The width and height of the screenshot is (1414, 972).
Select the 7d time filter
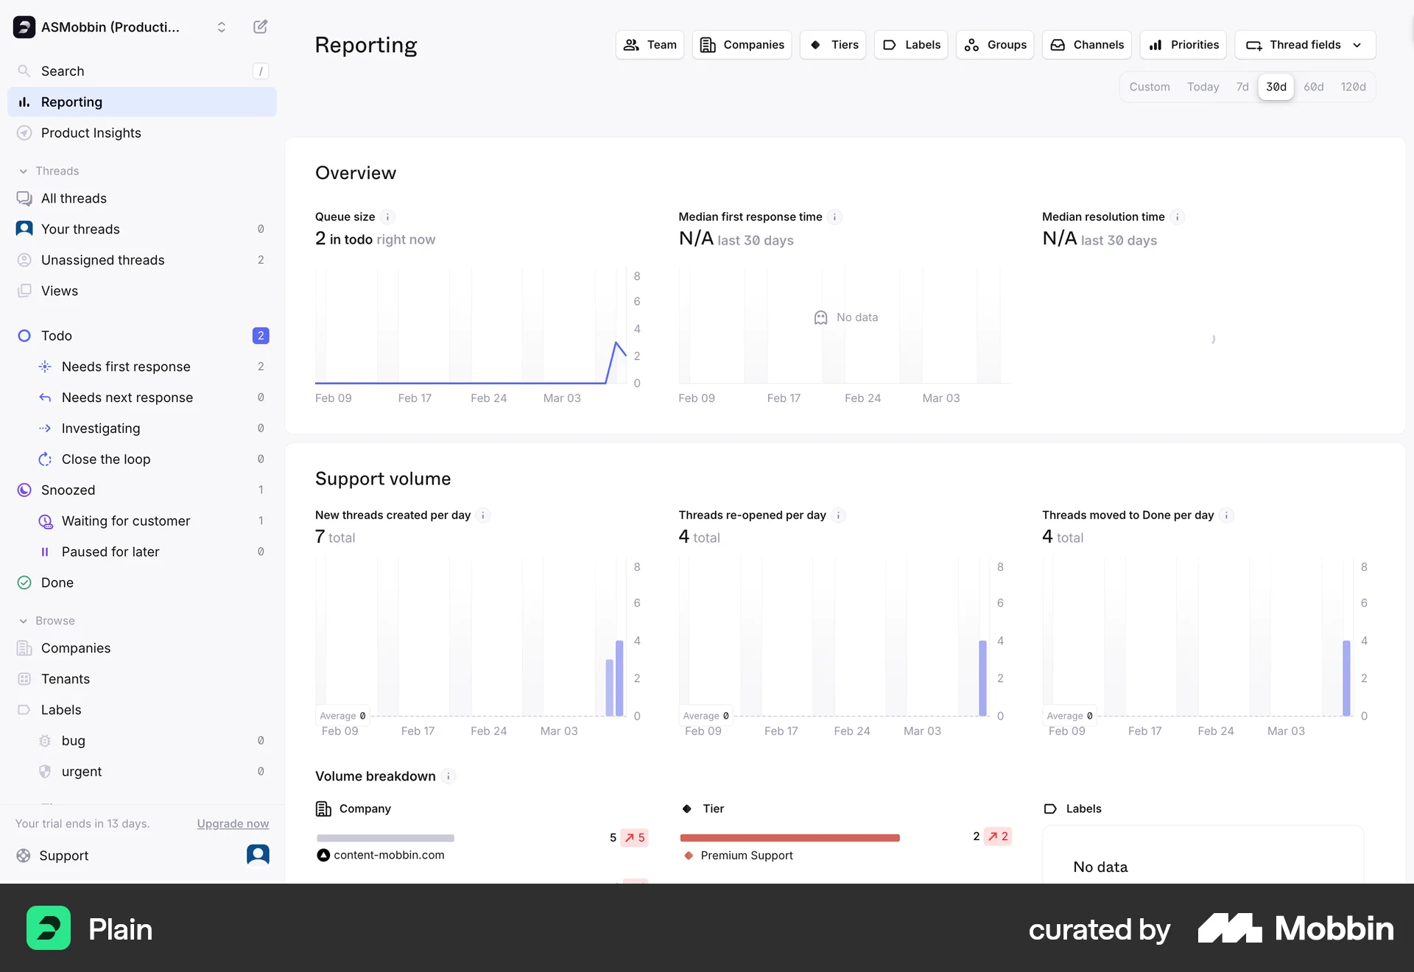tap(1242, 86)
